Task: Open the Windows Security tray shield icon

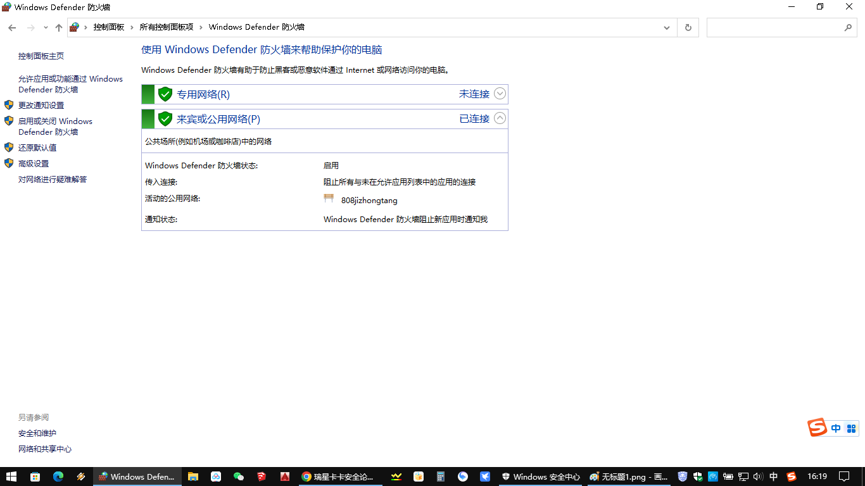Action: [x=698, y=477]
